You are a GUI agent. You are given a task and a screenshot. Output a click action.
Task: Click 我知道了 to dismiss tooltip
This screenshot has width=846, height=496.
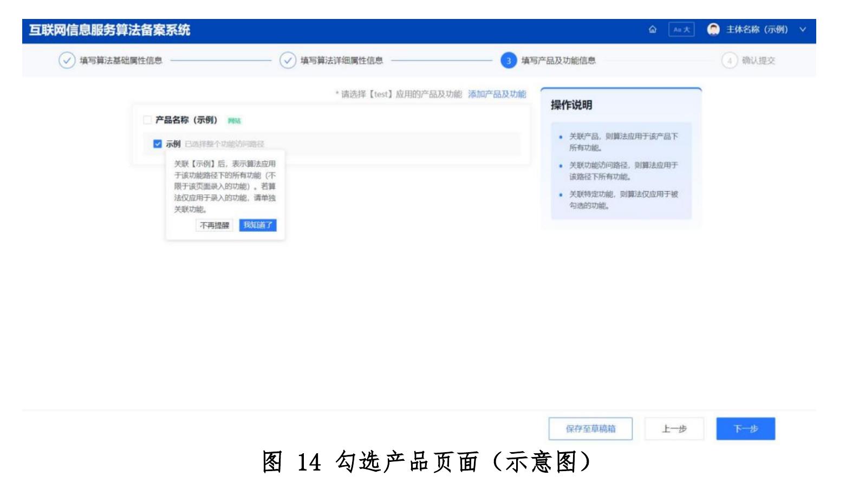[258, 225]
